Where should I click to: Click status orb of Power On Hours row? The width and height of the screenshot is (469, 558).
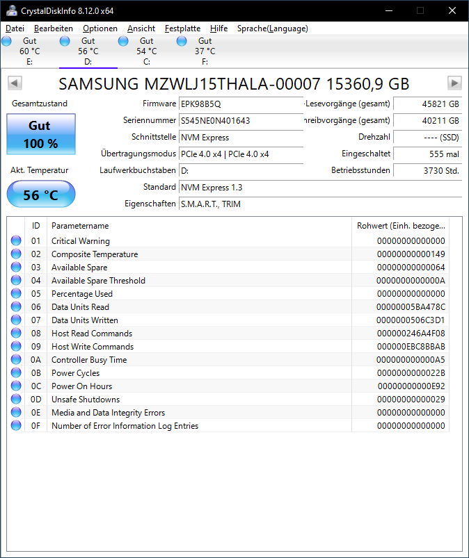click(x=16, y=386)
